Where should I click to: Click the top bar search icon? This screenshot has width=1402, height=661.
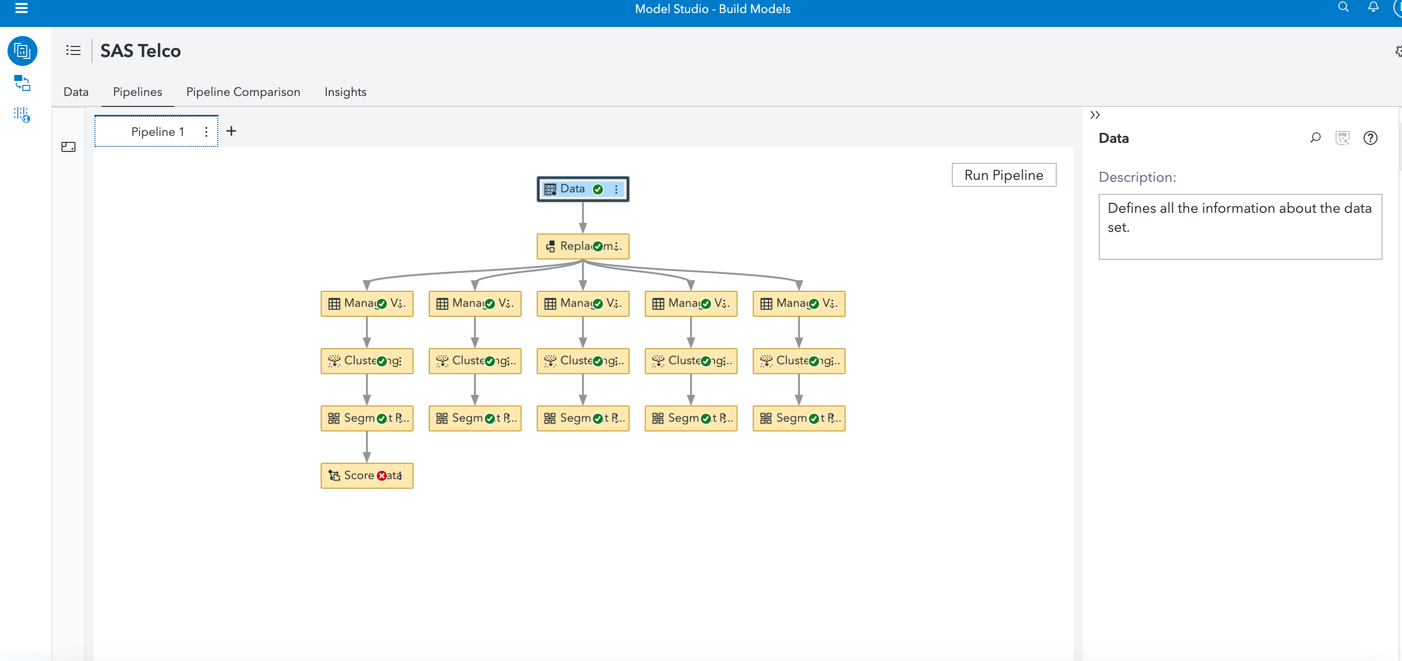tap(1343, 7)
